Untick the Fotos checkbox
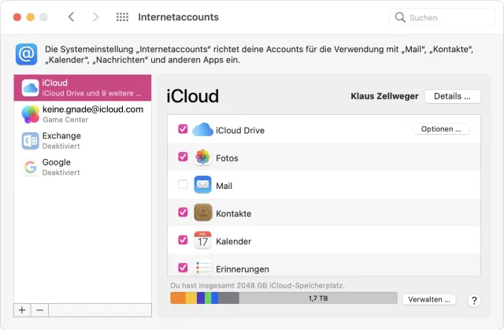Image resolution: width=504 pixels, height=330 pixels. (183, 157)
